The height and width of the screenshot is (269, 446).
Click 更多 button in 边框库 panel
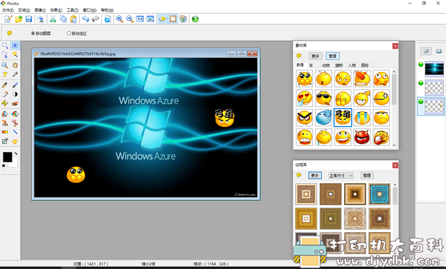click(315, 175)
